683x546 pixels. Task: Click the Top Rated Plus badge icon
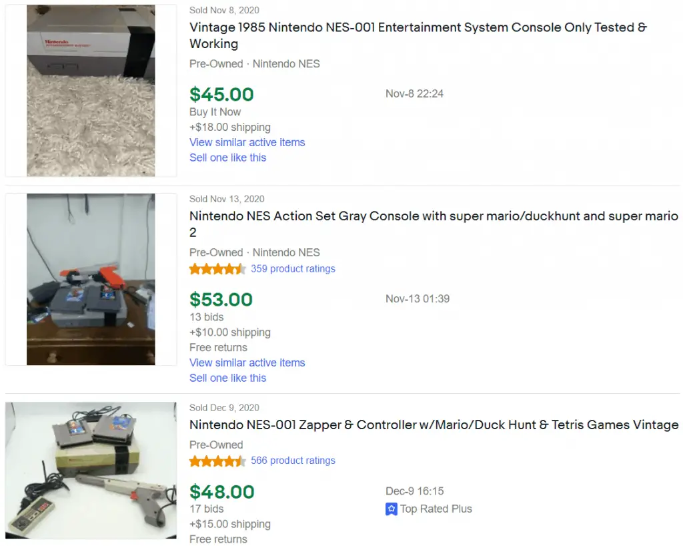click(391, 509)
